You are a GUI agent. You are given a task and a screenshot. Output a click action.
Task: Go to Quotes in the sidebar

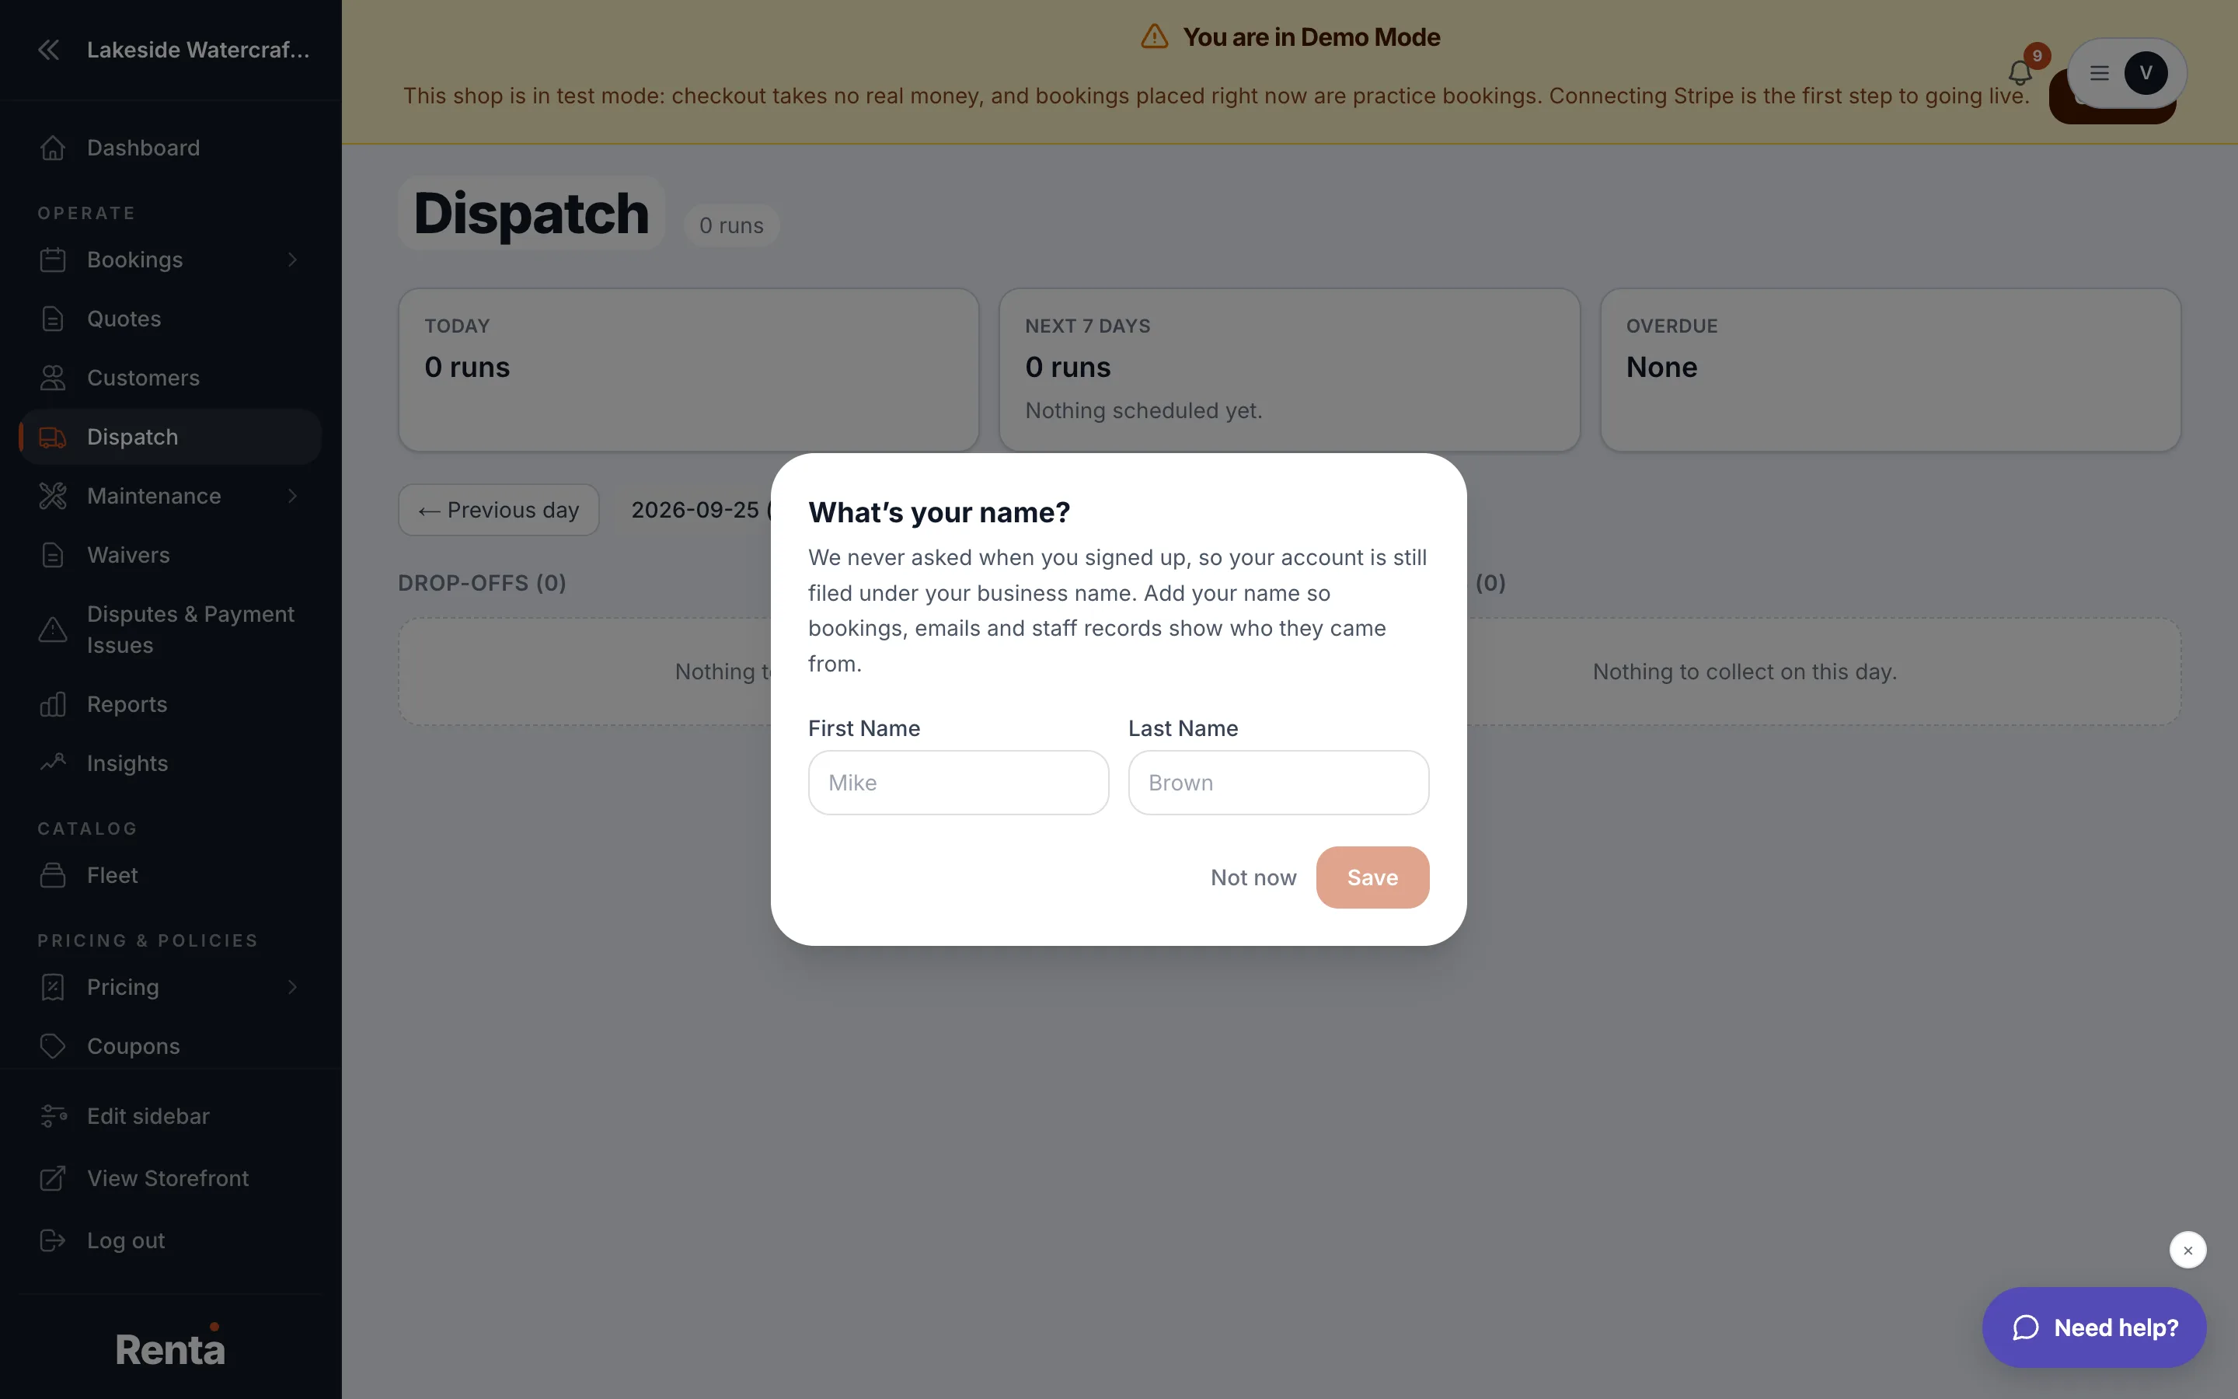coord(170,319)
